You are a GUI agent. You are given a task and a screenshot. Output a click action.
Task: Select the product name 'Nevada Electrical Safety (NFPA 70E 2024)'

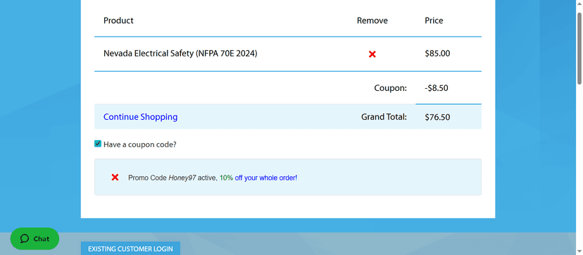180,54
